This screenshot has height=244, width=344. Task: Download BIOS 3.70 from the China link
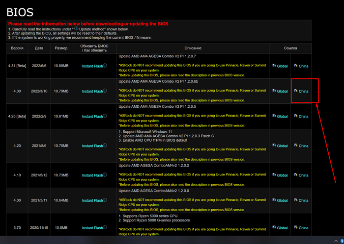click(x=303, y=228)
